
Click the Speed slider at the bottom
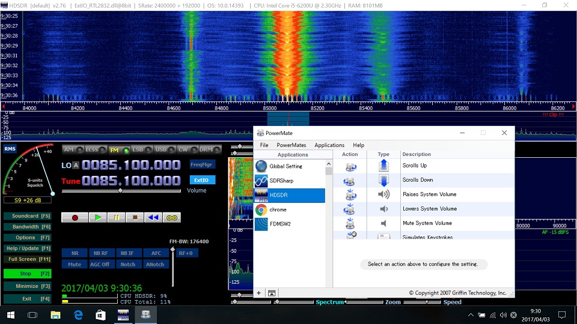(x=422, y=302)
